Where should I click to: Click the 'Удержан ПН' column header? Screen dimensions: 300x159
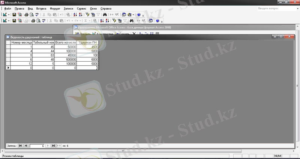(88, 43)
